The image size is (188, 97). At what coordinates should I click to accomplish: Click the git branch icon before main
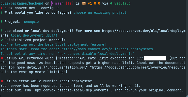pyautogui.click(x=52, y=4)
